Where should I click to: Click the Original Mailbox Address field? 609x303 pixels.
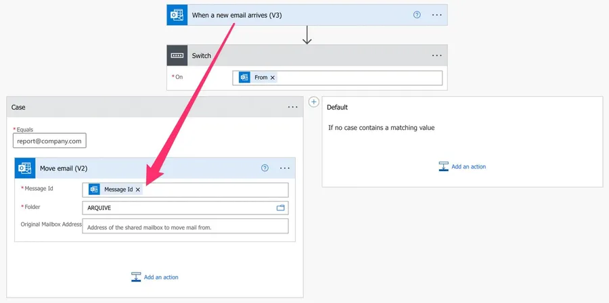(185, 227)
